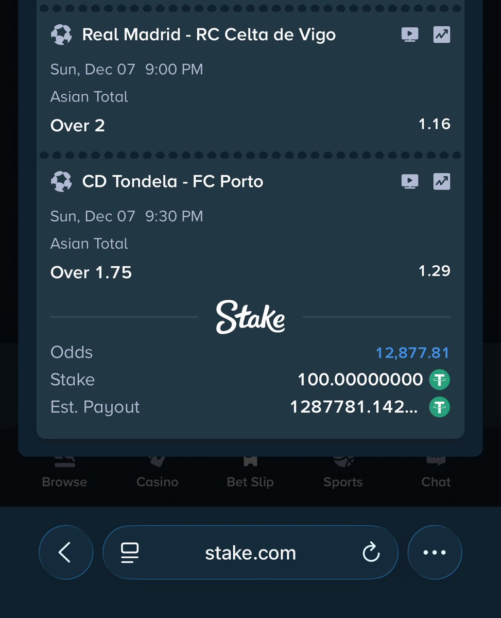Tap the stake.com address field

(250, 553)
